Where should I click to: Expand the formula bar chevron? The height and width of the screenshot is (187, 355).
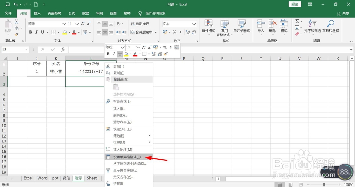coord(351,49)
